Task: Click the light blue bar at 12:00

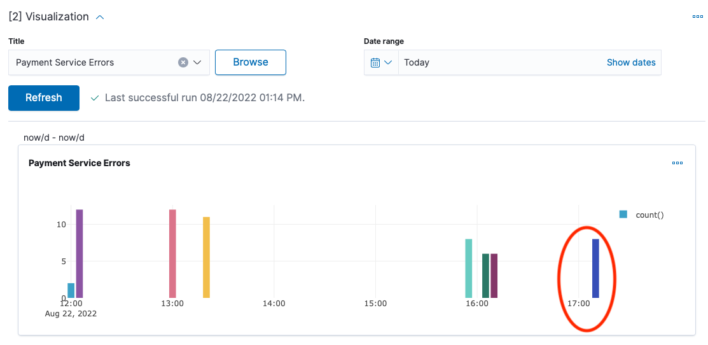Action: [x=71, y=290]
